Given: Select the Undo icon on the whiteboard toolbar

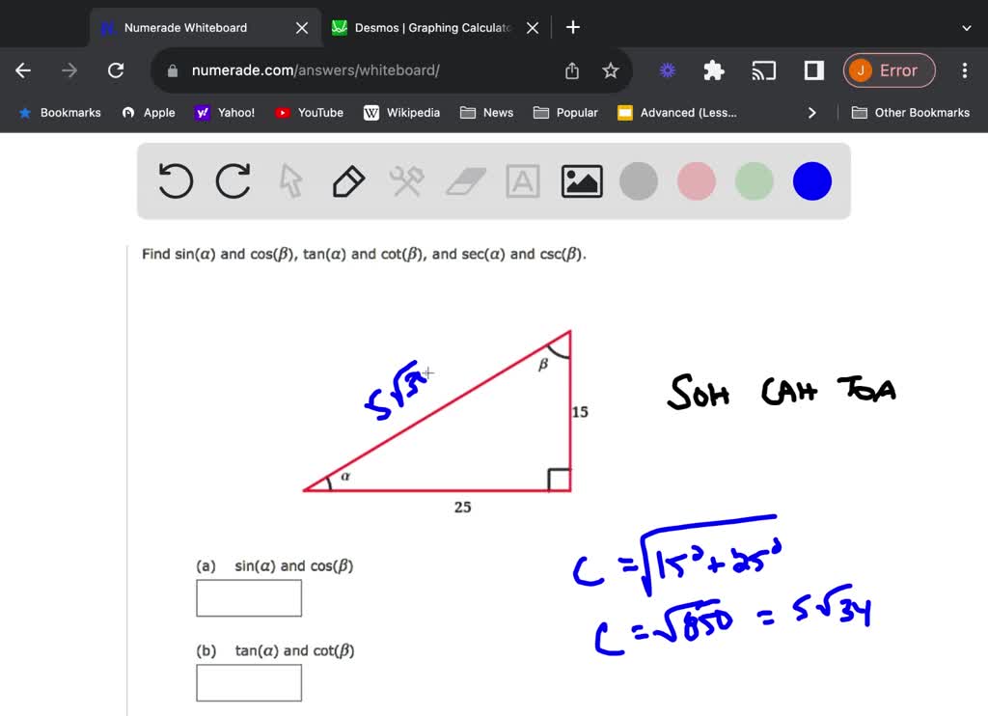Looking at the screenshot, I should tap(175, 180).
